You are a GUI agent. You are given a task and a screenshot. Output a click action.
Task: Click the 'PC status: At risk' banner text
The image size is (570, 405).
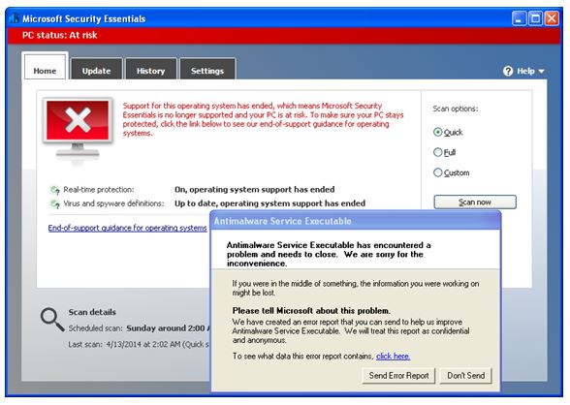click(60, 35)
